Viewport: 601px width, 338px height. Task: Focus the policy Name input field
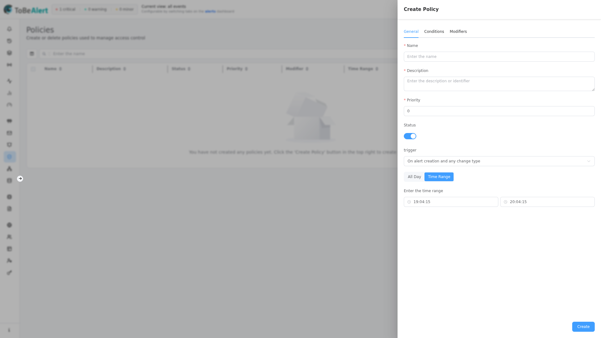point(499,57)
